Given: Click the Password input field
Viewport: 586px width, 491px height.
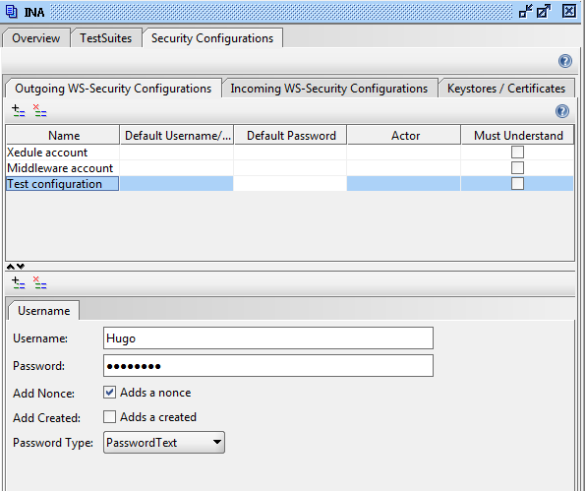Looking at the screenshot, I should 268,366.
